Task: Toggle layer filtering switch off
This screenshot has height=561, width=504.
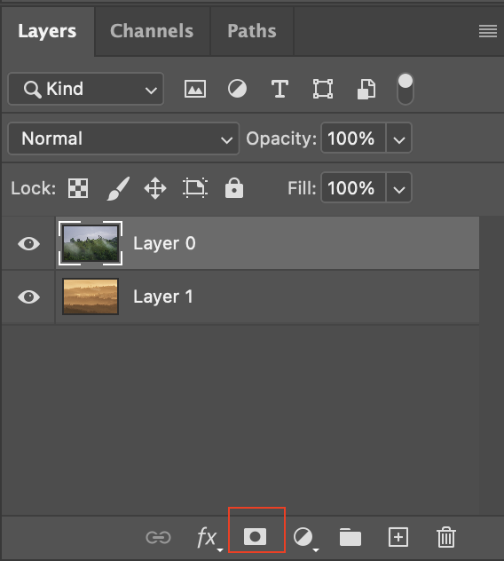Action: pos(406,89)
